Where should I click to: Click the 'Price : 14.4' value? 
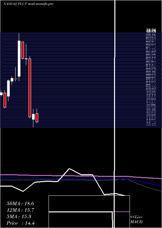(x=20, y=223)
